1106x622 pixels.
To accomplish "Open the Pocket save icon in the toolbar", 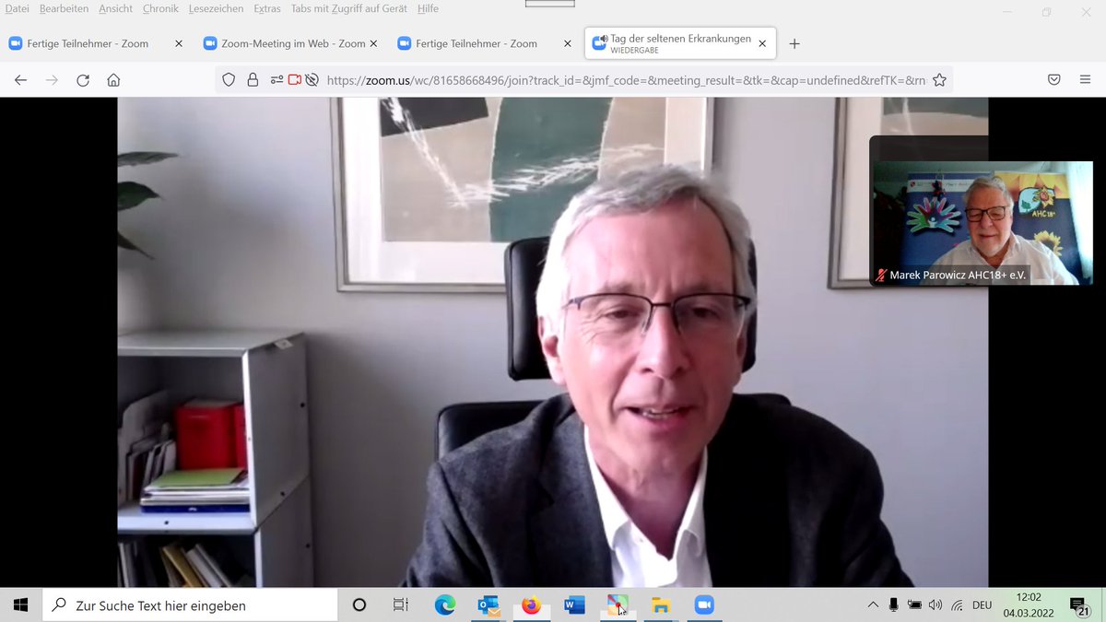I will pos(1053,80).
